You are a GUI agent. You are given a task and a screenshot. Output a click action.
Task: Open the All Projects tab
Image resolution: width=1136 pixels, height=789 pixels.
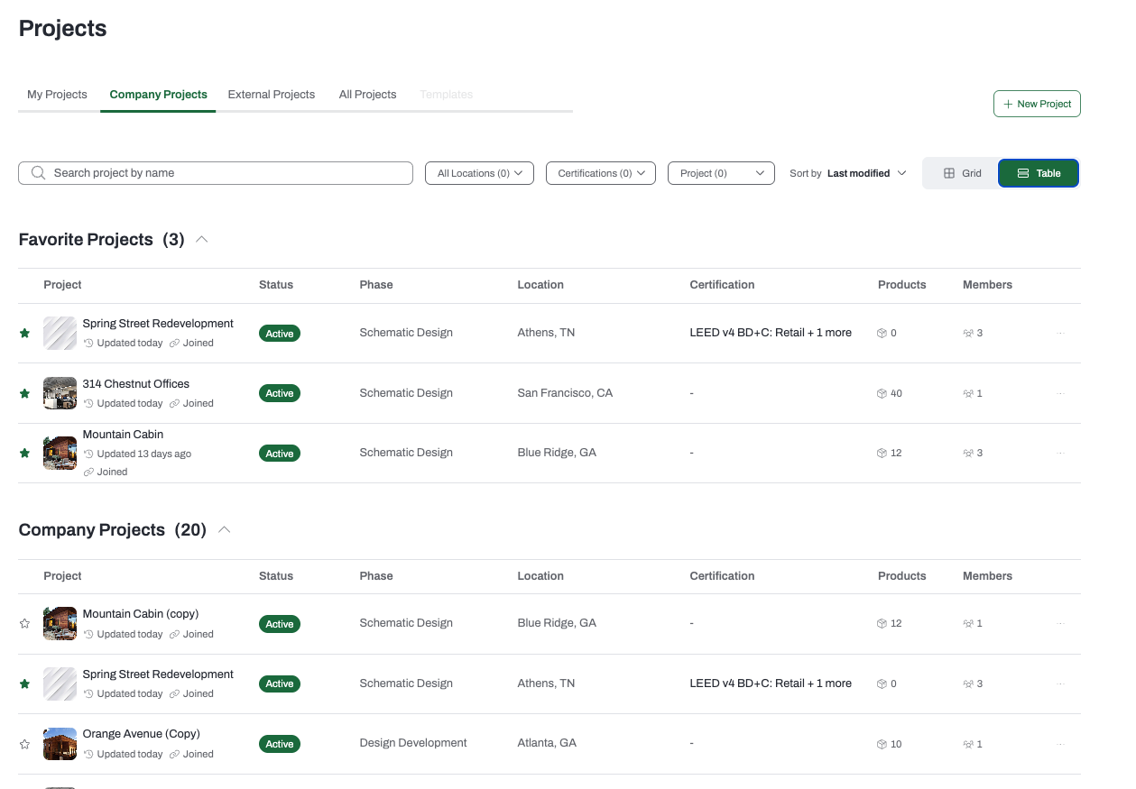coord(367,95)
